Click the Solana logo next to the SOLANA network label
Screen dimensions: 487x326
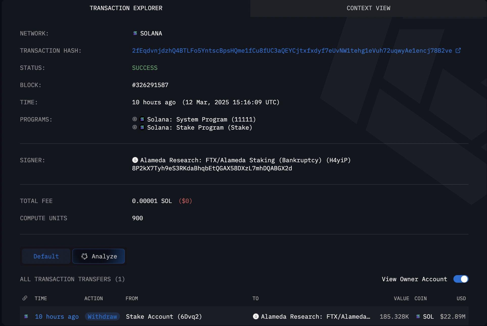pyautogui.click(x=135, y=33)
